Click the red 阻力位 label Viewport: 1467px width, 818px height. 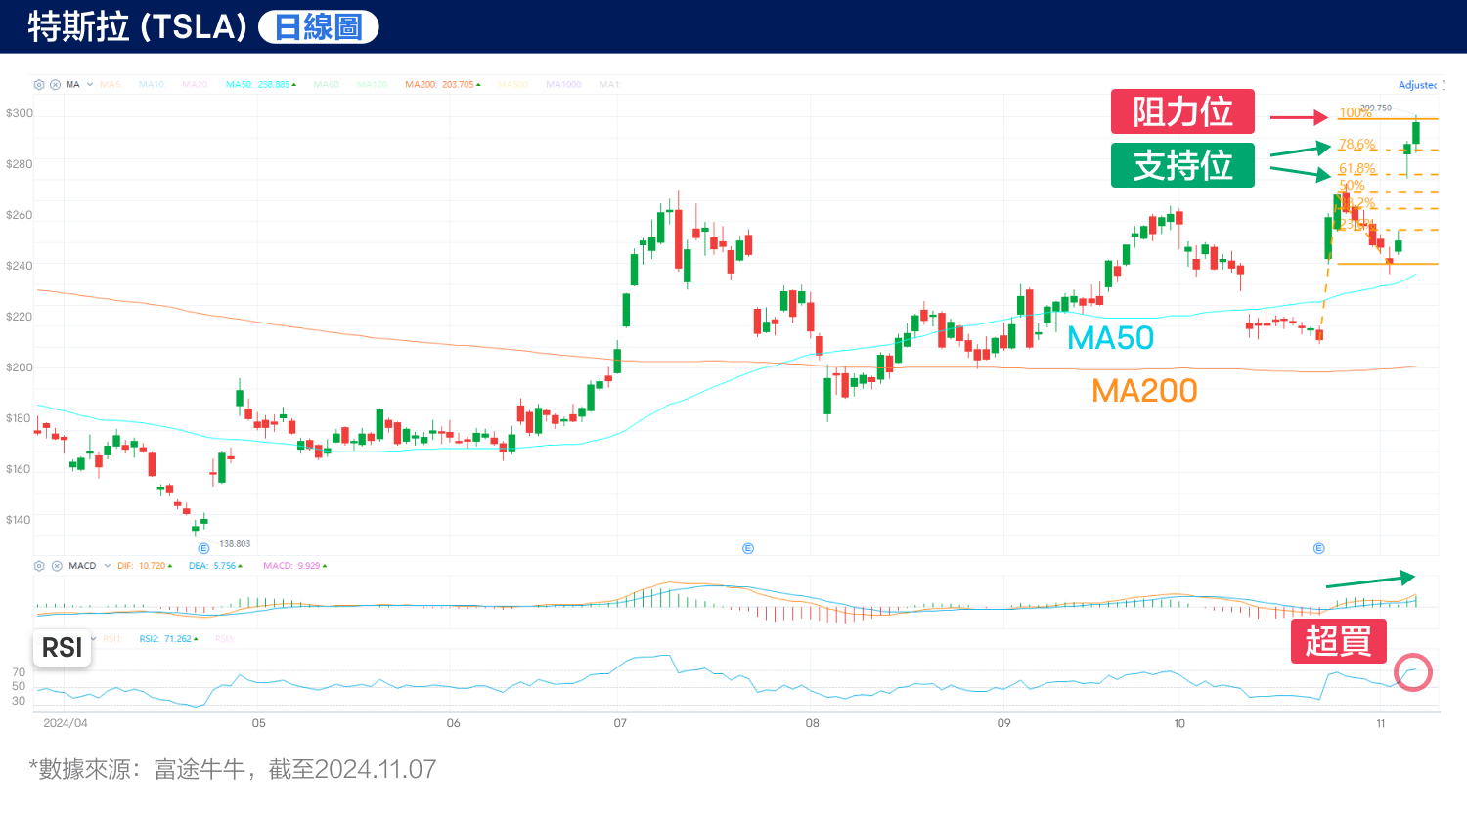pos(1182,111)
